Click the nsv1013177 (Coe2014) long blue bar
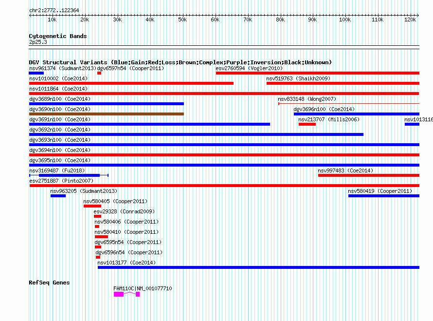The width and height of the screenshot is (433, 321). (258, 267)
